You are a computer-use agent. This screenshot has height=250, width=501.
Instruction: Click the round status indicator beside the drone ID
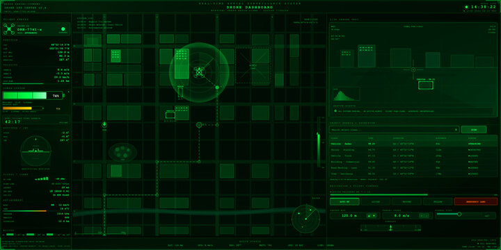coord(63,29)
